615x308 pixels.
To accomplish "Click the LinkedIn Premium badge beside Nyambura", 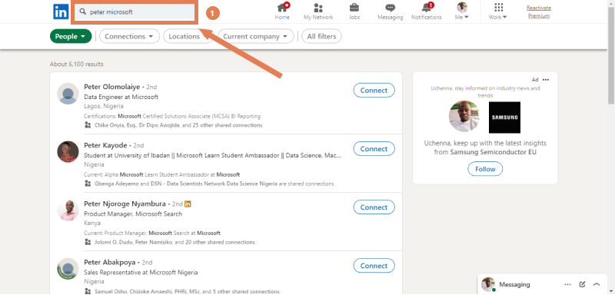I will [188, 204].
